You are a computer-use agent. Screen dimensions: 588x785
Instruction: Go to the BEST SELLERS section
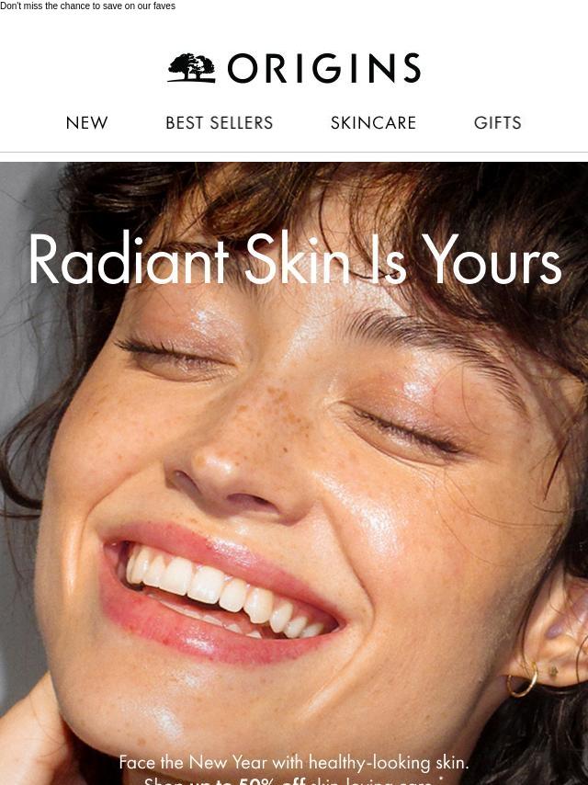tap(220, 122)
